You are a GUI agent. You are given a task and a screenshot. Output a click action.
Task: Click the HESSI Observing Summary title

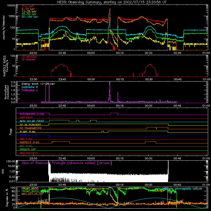[112, 2]
